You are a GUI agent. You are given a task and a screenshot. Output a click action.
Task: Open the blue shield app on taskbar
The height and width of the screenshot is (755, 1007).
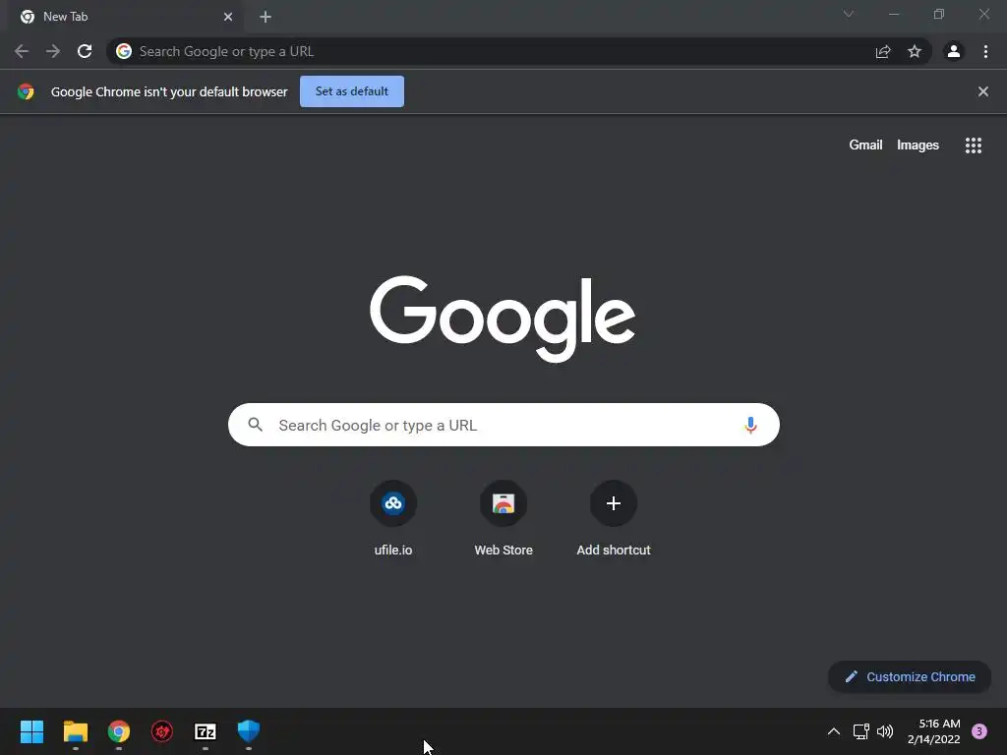249,731
